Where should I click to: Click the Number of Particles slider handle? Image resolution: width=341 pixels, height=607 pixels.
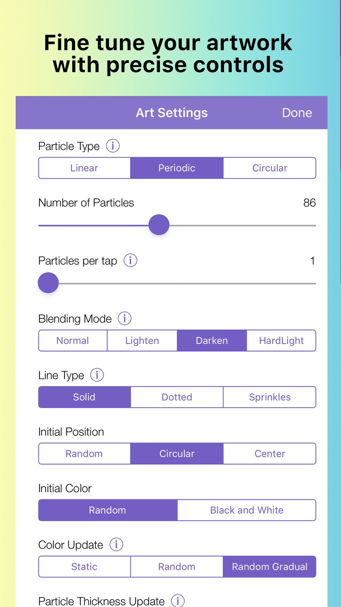(x=159, y=225)
